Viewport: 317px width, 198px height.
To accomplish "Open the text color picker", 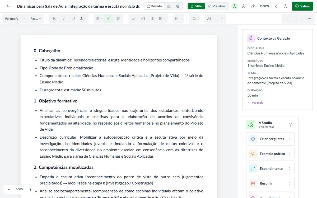I will tap(83, 19).
